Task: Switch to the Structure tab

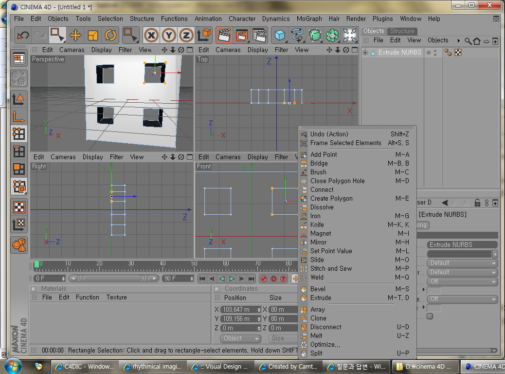Action: (402, 31)
